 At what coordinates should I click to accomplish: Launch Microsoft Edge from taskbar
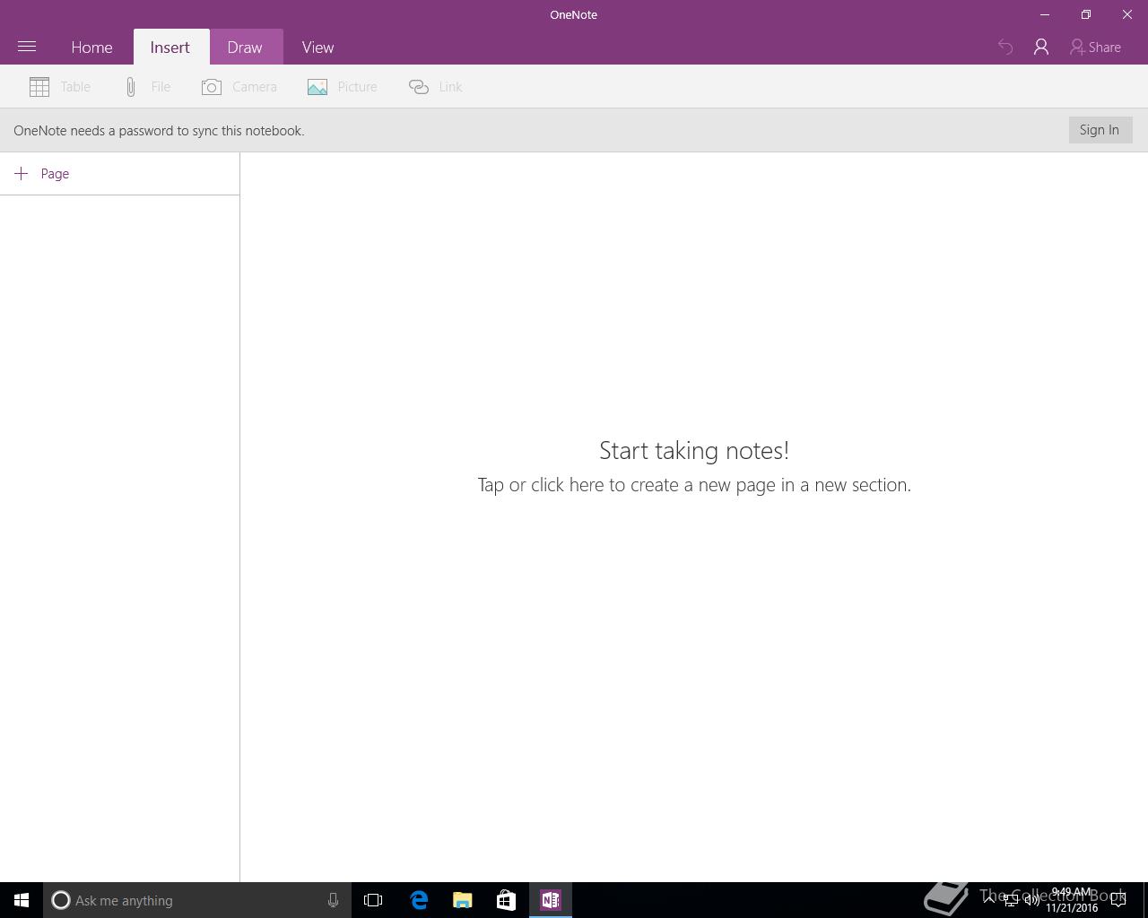point(419,900)
